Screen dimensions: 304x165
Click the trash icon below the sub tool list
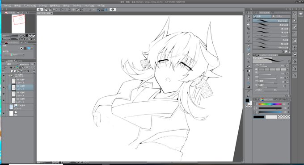(289, 52)
